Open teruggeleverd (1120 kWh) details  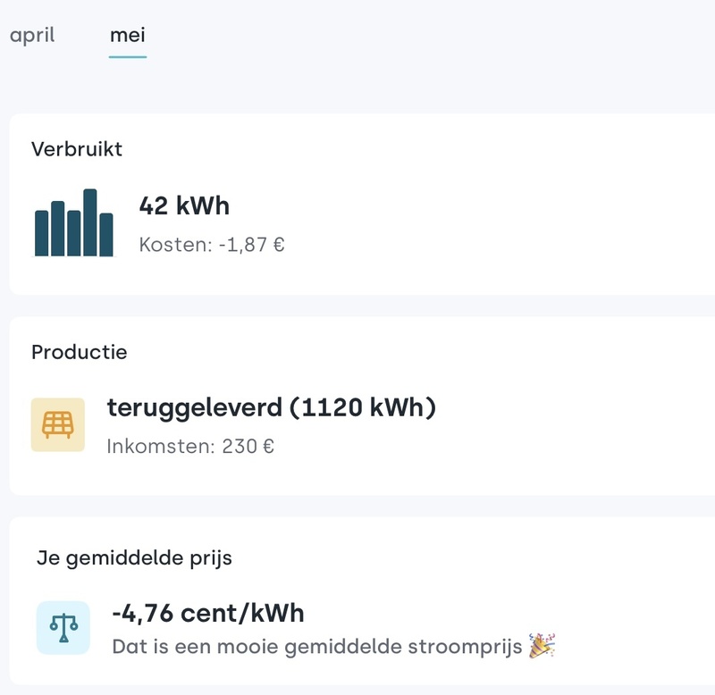(271, 408)
